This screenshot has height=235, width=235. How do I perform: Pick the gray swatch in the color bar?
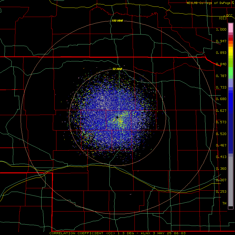(x=231, y=181)
